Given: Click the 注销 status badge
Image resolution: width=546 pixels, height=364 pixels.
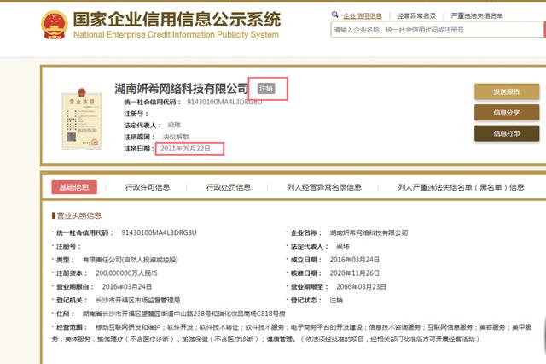Looking at the screenshot, I should (267, 88).
